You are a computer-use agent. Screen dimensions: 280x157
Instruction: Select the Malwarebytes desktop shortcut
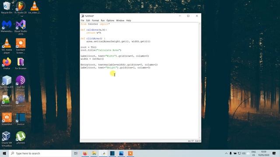7,26
